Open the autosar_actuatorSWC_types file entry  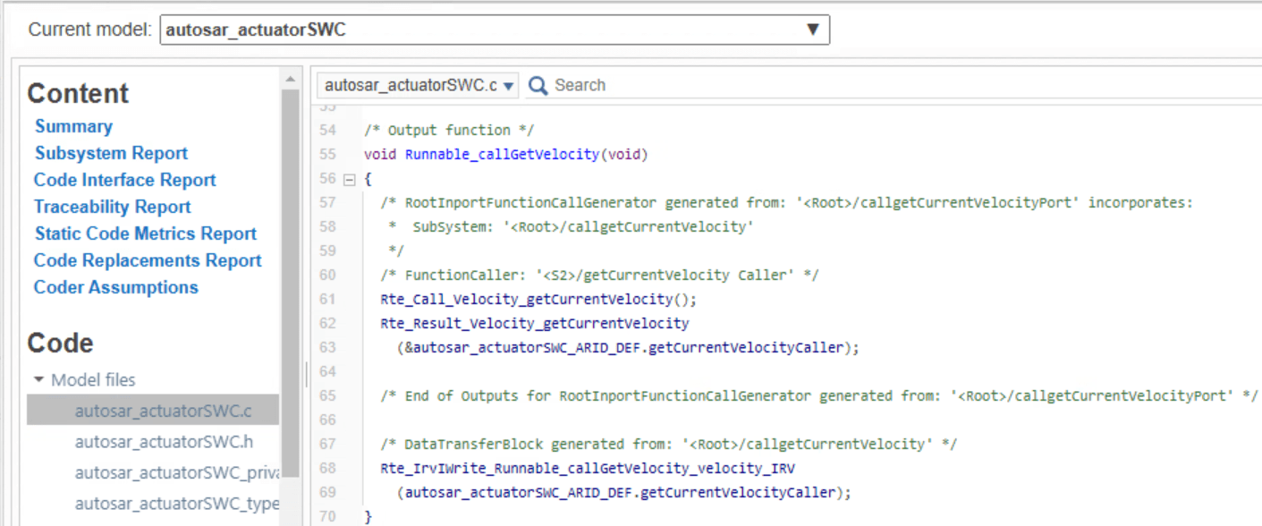(x=175, y=504)
